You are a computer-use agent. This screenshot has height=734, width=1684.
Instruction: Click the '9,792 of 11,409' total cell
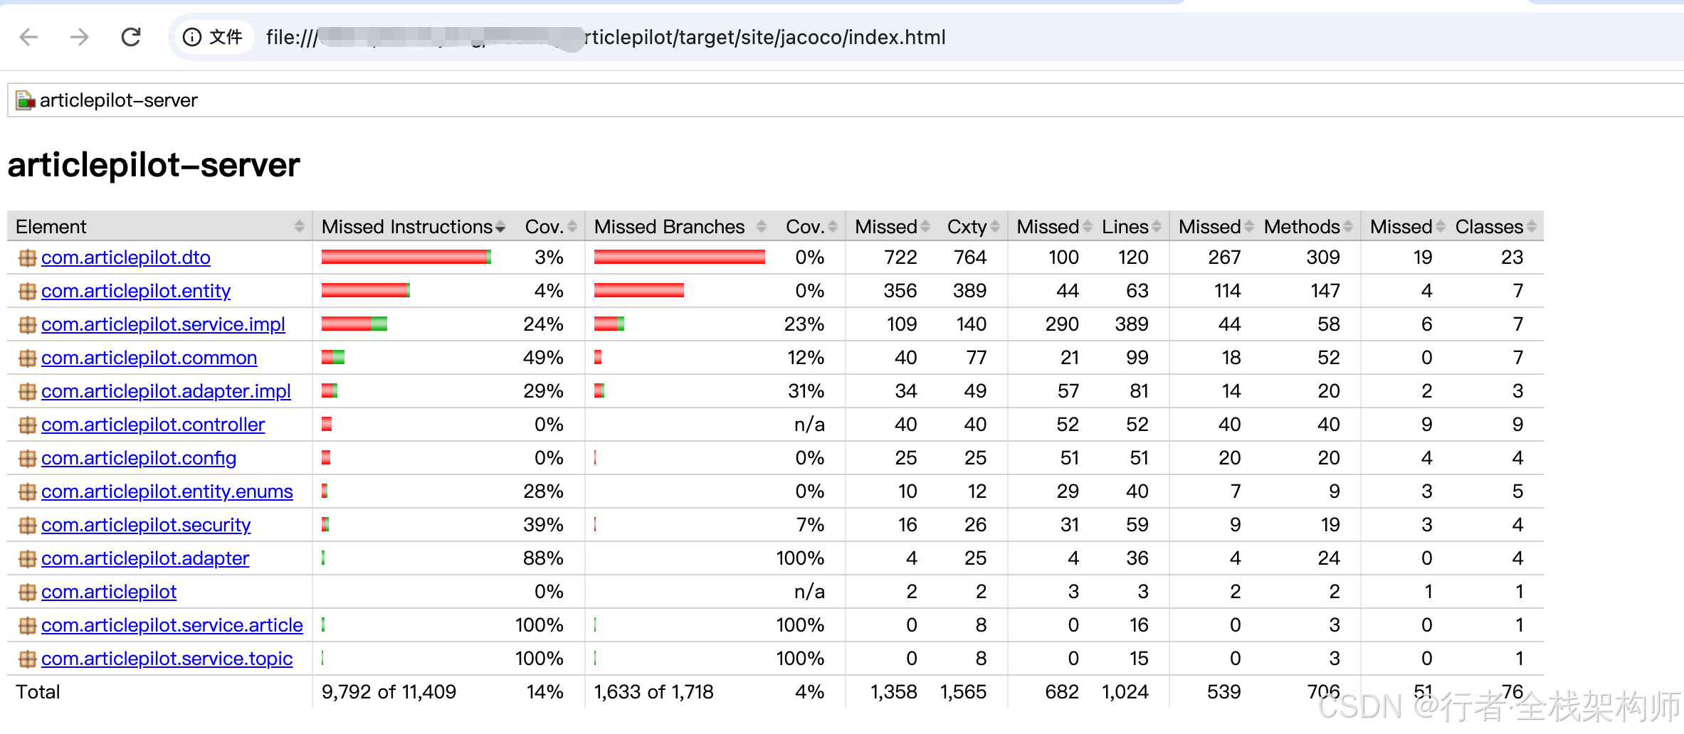click(389, 692)
